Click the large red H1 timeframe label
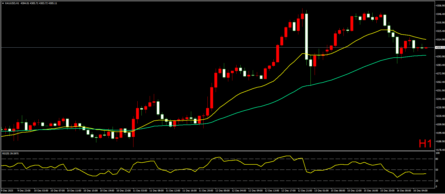The image size is (445, 194). 425,144
